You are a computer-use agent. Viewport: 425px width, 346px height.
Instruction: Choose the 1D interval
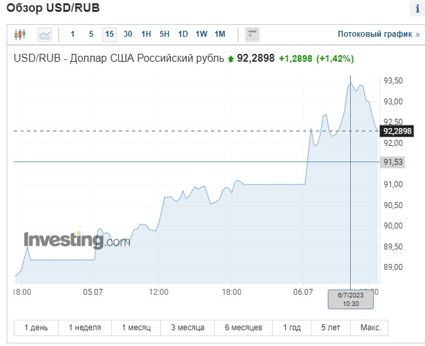[183, 34]
